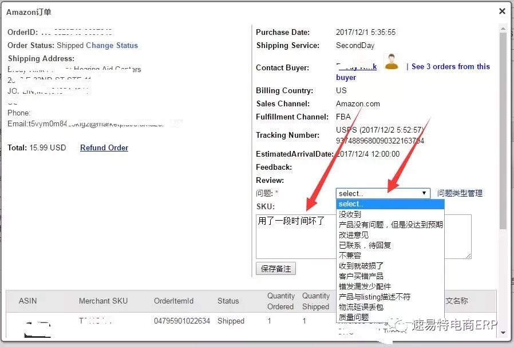Click the 15.99 USD total
The width and height of the screenshot is (514, 347).
tap(48, 147)
